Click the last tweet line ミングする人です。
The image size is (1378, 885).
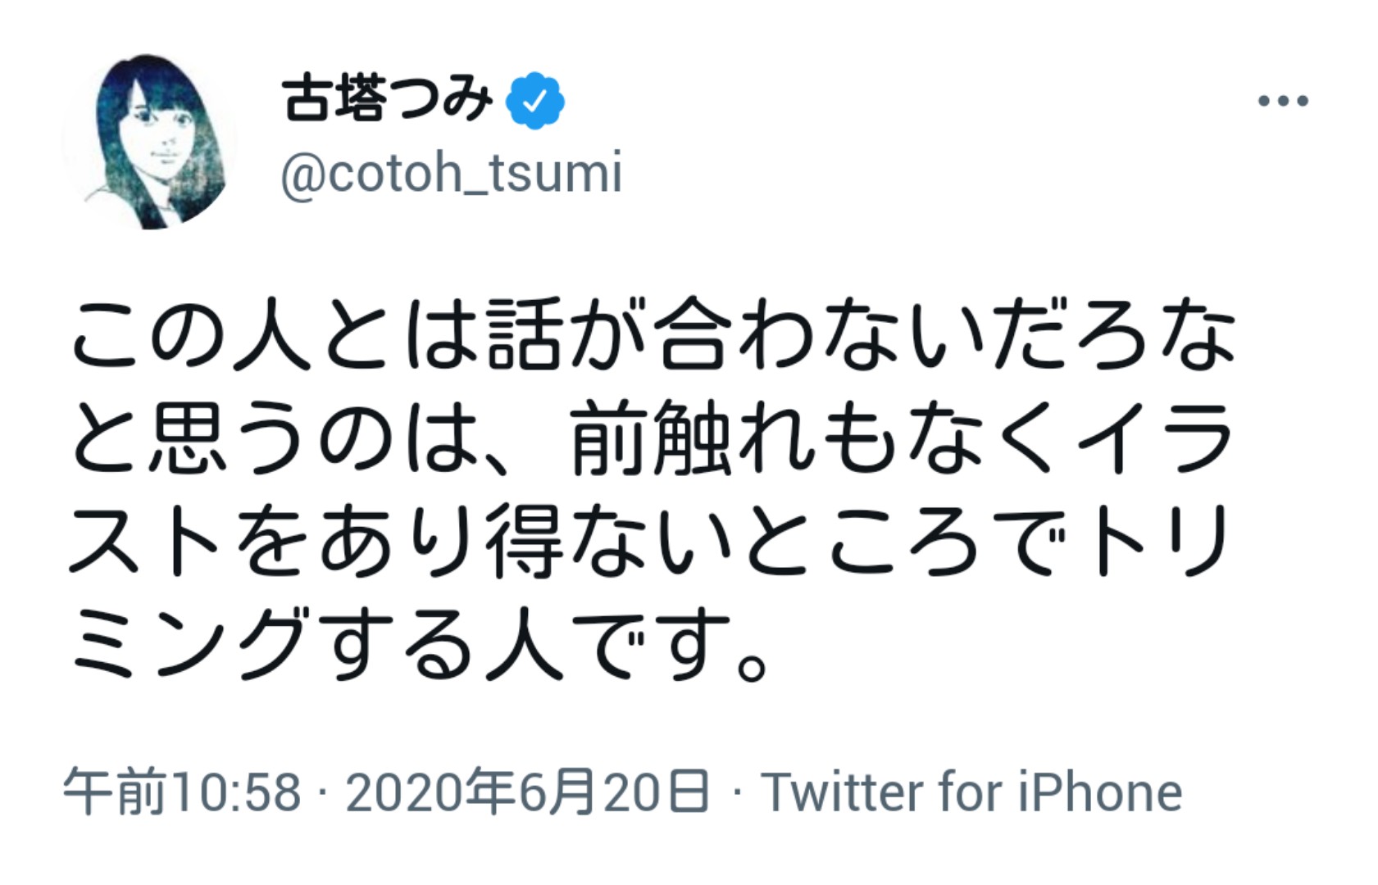(420, 646)
